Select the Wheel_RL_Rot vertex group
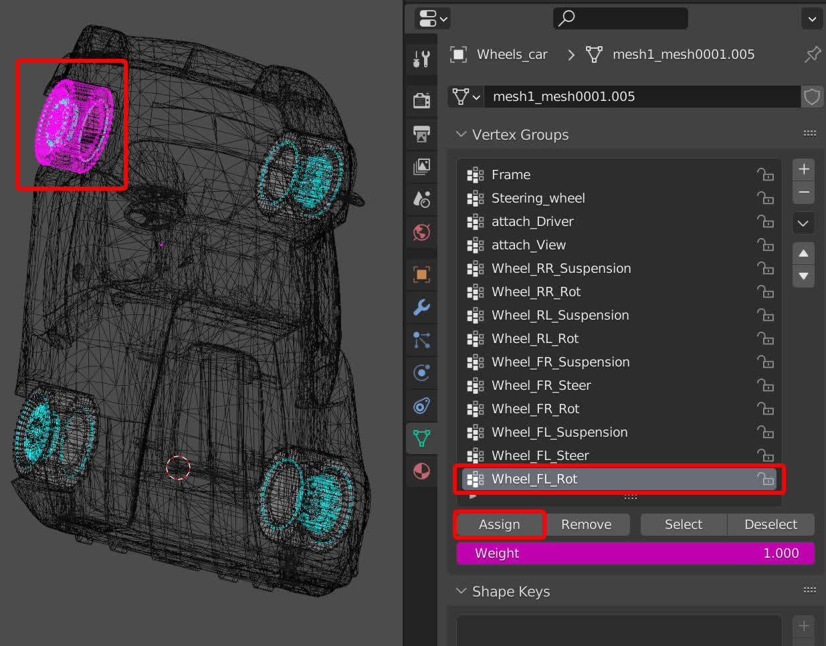826x646 pixels. 619,338
